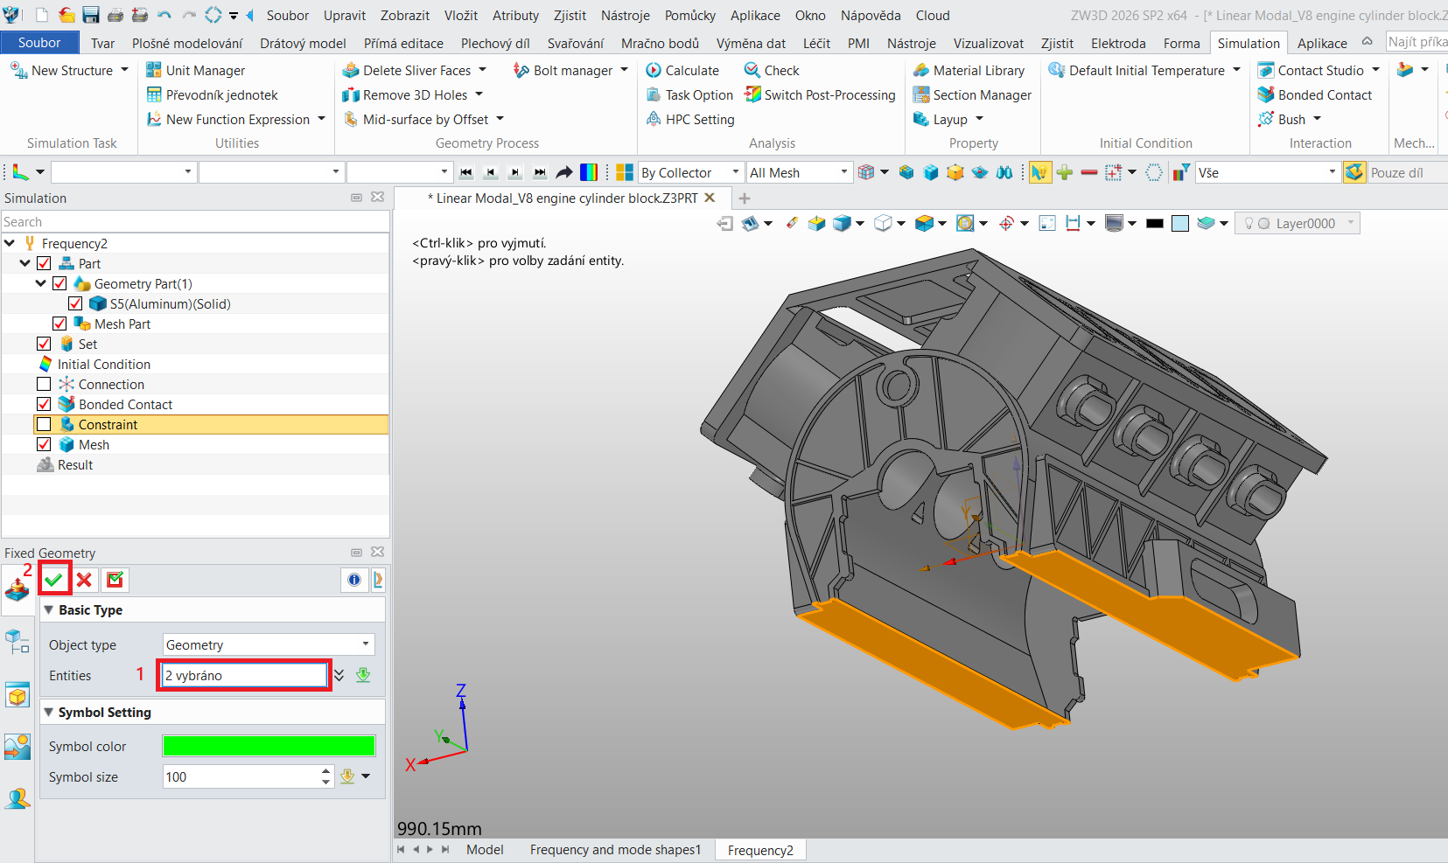The width and height of the screenshot is (1448, 863).
Task: Confirm Fixed Geometry with green checkmark
Action: (x=54, y=580)
